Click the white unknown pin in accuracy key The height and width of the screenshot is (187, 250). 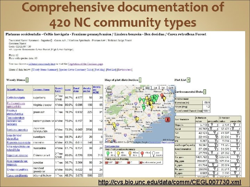[x=154, y=154]
